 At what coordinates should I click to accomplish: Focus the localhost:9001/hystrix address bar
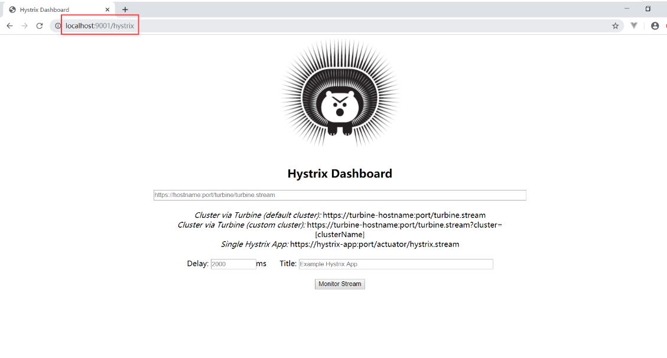pos(295,26)
